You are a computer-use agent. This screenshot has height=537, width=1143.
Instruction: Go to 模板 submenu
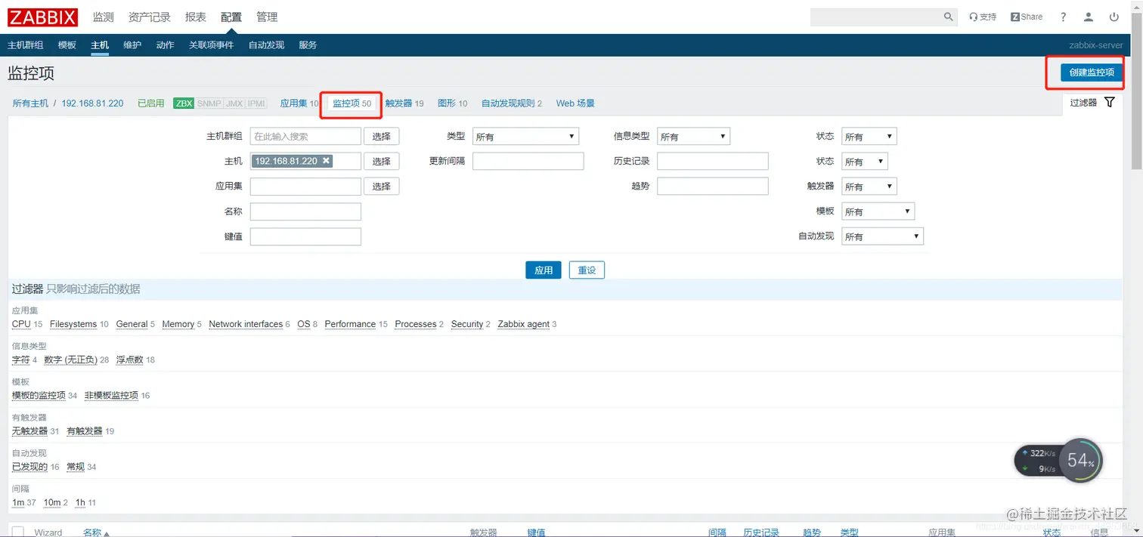[67, 45]
